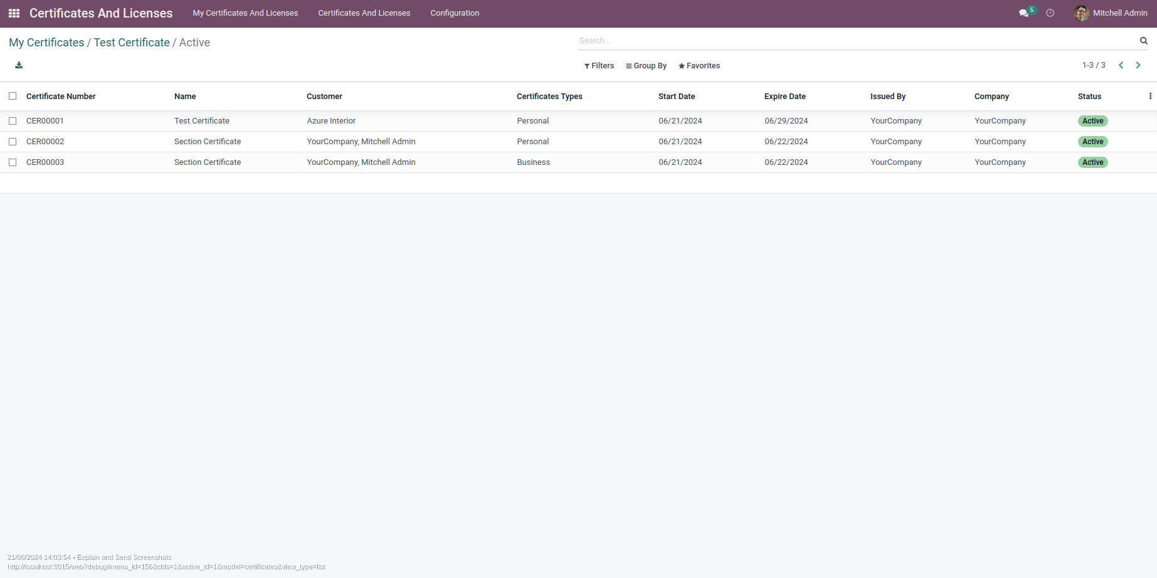Sort by Customer column header
This screenshot has width=1157, height=578.
[x=324, y=97]
